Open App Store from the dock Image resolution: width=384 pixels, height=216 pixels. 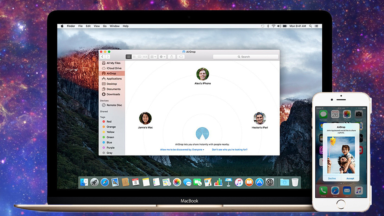pos(259,182)
